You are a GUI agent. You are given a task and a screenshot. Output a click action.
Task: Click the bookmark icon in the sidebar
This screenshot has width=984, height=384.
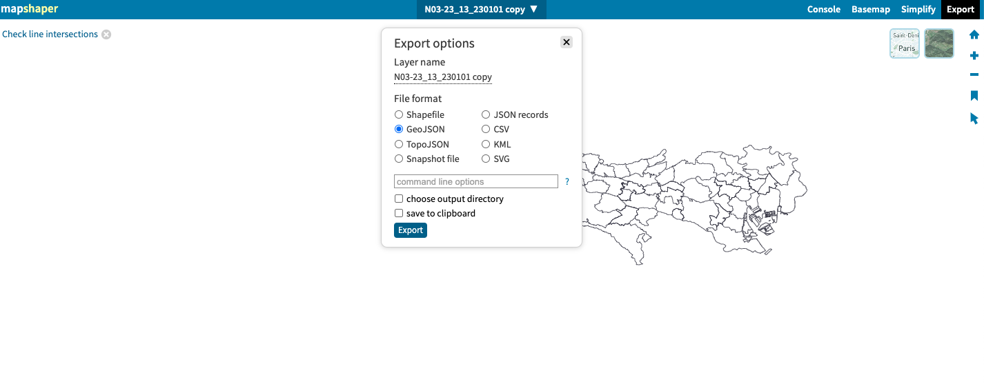[974, 96]
